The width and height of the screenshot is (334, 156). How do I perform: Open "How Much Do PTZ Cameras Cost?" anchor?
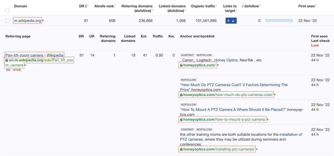[x=234, y=87]
